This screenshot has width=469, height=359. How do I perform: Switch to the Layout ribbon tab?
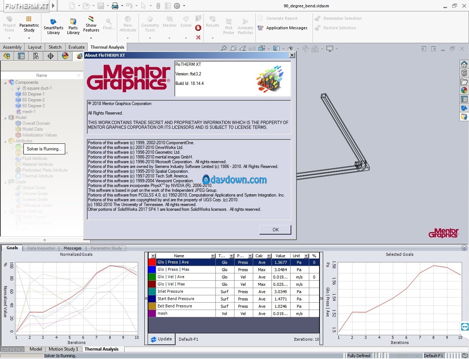click(x=35, y=47)
